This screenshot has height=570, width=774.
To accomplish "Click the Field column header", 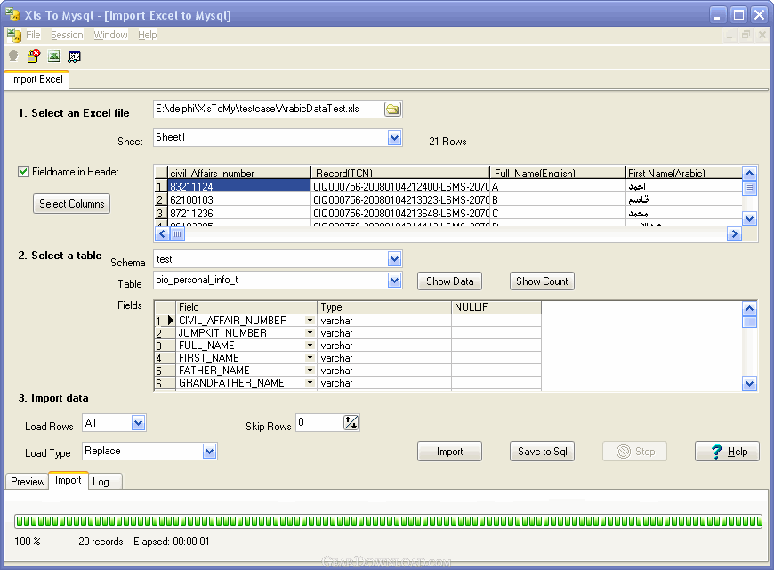I will [246, 307].
